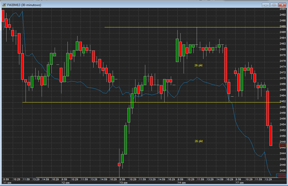Click the 2494 price axis label
The height and width of the screenshot is (186, 288).
point(282,9)
